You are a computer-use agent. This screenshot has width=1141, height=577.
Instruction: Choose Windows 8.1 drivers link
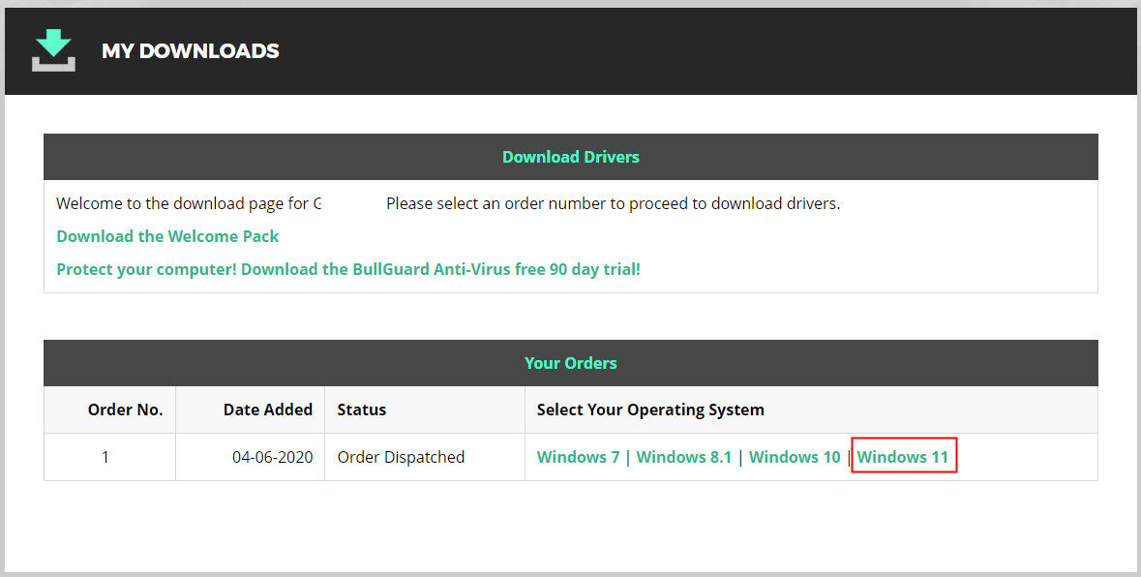coord(683,457)
